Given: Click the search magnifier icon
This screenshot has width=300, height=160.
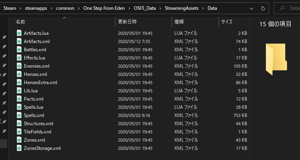Looking at the screenshot, I should pyautogui.click(x=282, y=8).
